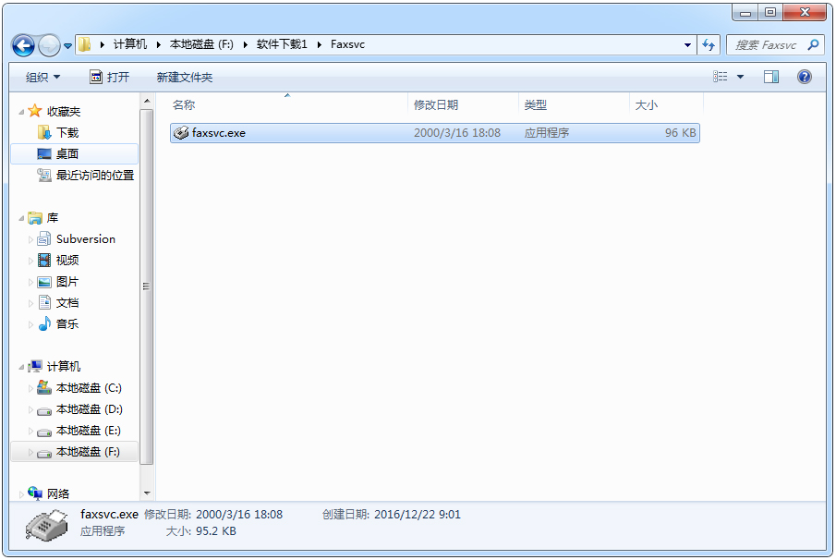Open 下载 in favorites

click(x=67, y=132)
